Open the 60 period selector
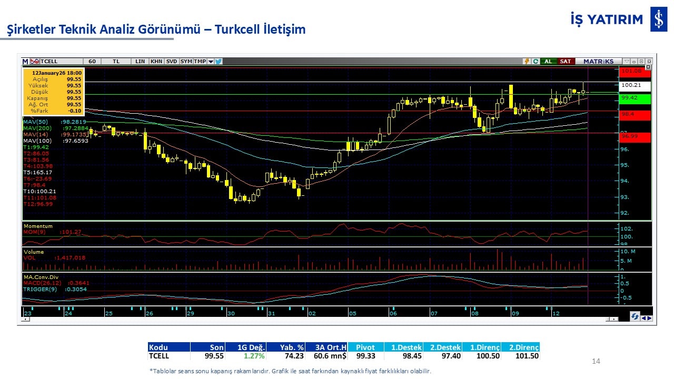The height and width of the screenshot is (379, 674). click(92, 61)
